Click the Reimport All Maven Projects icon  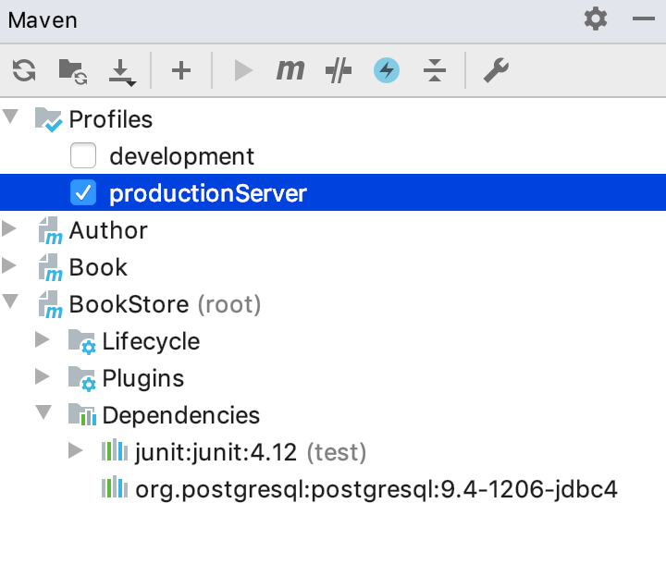24,70
